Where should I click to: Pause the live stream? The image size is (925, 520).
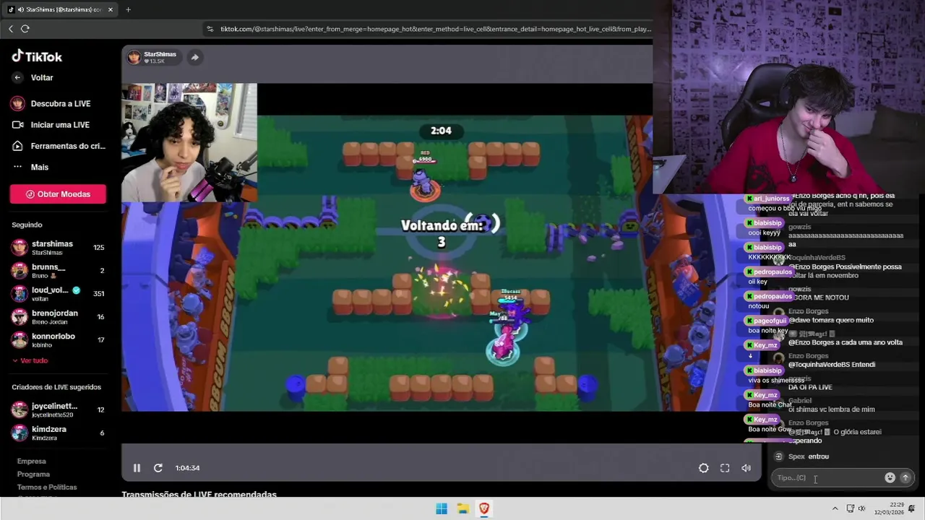coord(137,468)
